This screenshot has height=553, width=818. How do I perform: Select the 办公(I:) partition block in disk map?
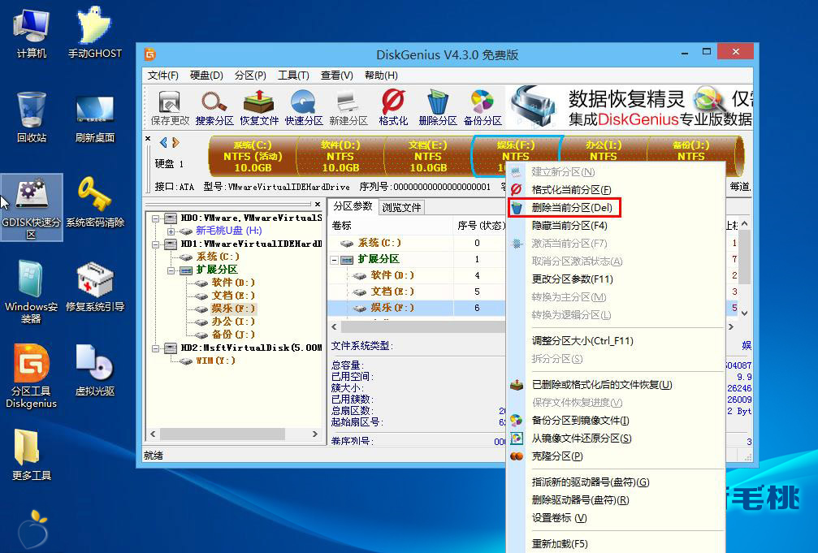coord(603,149)
